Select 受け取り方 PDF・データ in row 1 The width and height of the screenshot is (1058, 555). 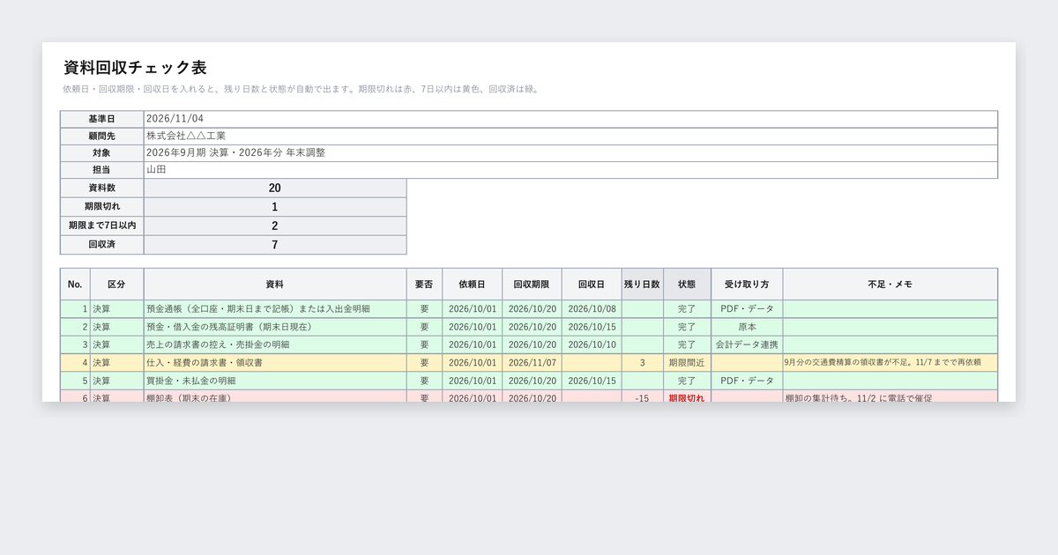(x=747, y=309)
